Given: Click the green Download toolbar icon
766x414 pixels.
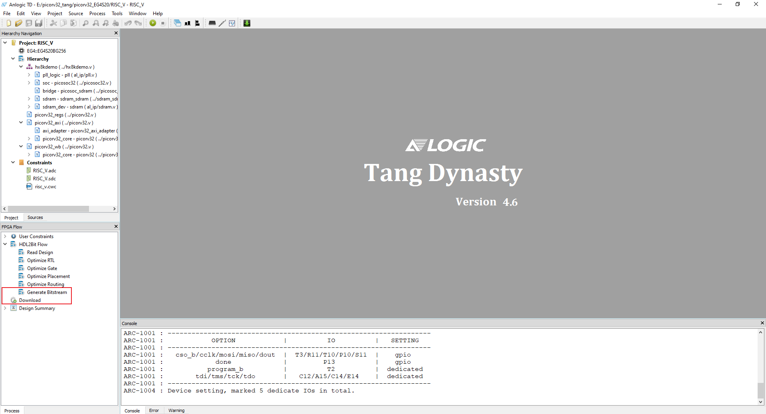Looking at the screenshot, I should pyautogui.click(x=247, y=23).
